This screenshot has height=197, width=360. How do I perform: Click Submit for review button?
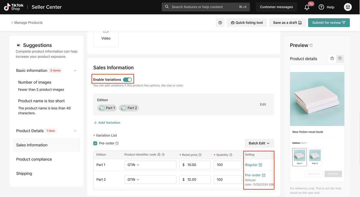(x=329, y=23)
